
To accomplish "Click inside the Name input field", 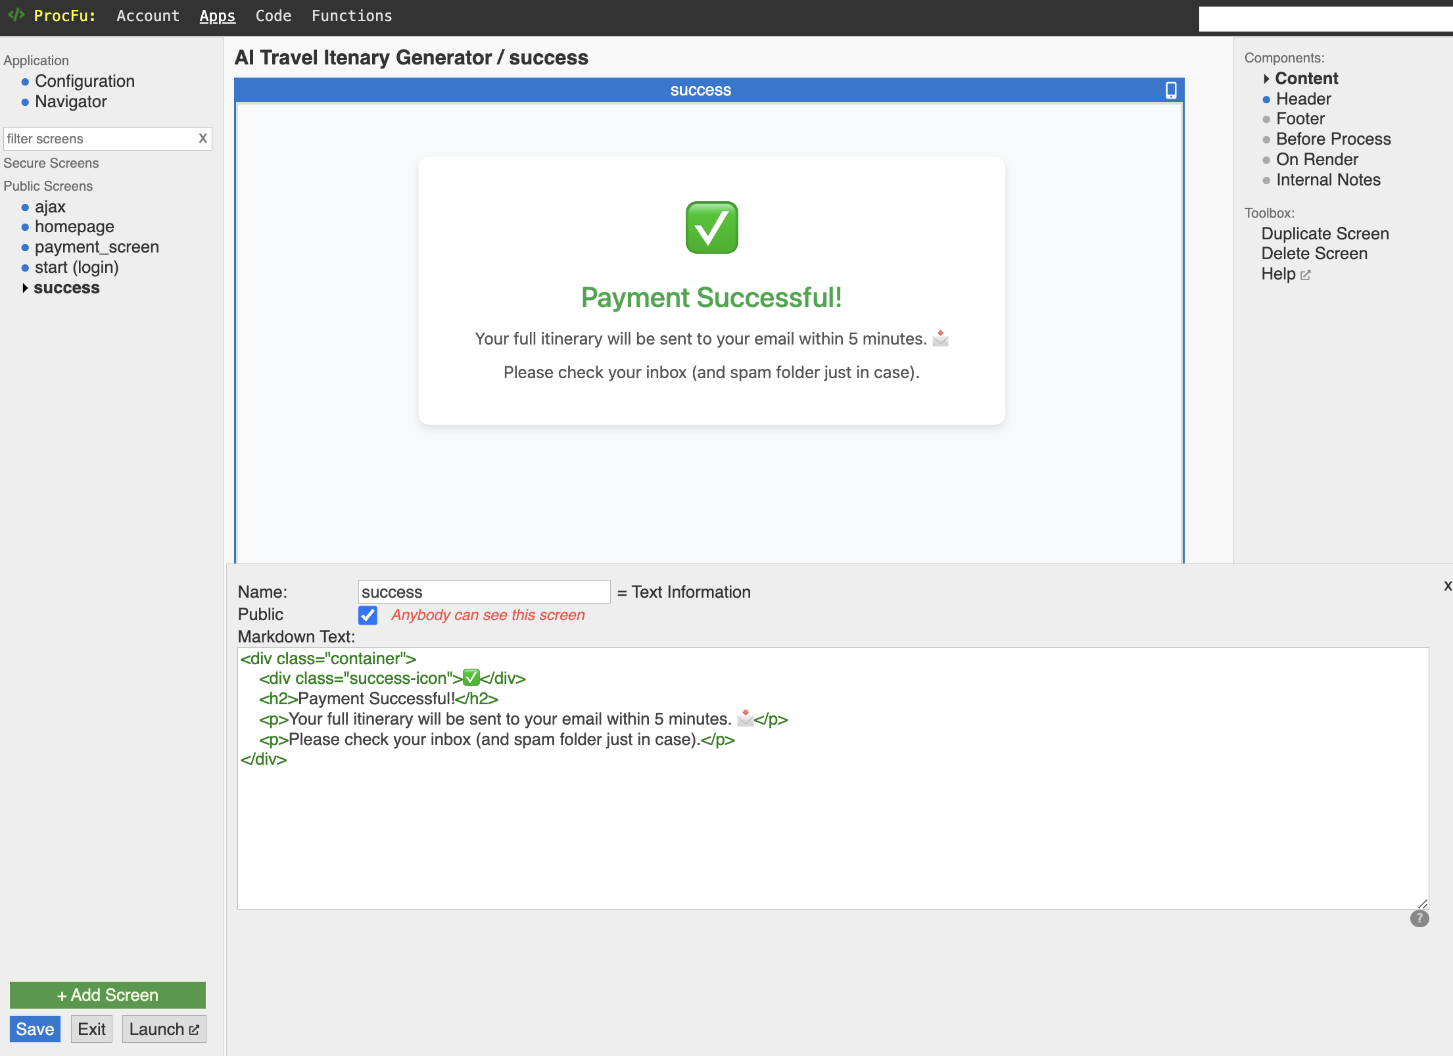I will 483,591.
